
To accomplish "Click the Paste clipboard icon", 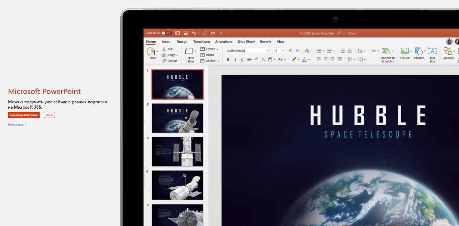I will tap(151, 51).
